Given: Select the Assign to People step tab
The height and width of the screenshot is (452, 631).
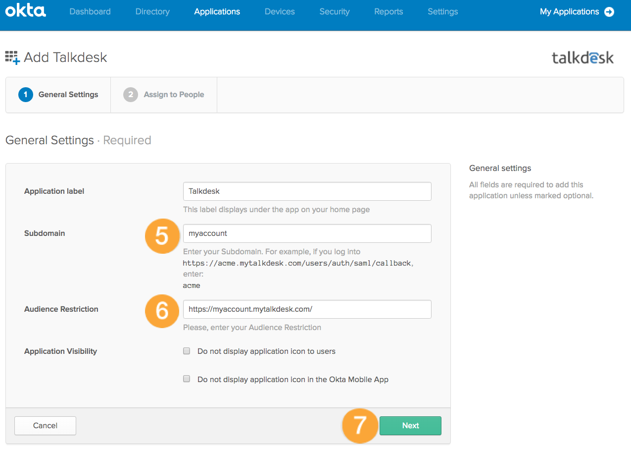Looking at the screenshot, I should [164, 95].
